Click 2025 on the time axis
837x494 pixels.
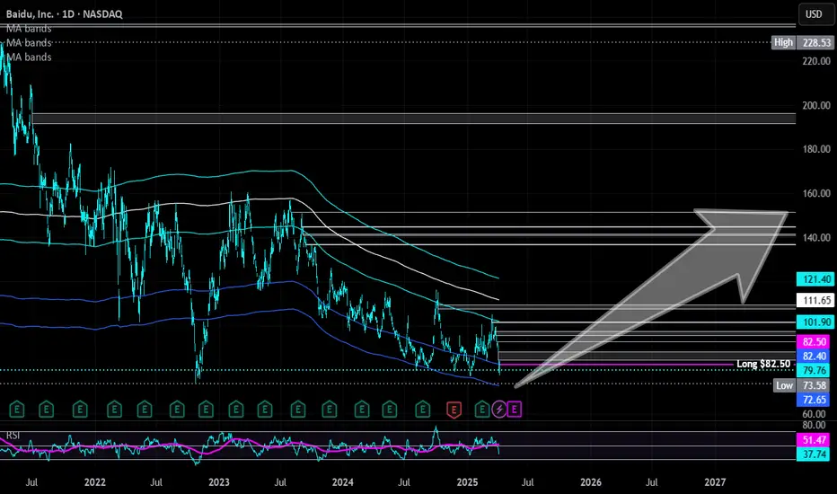point(468,482)
